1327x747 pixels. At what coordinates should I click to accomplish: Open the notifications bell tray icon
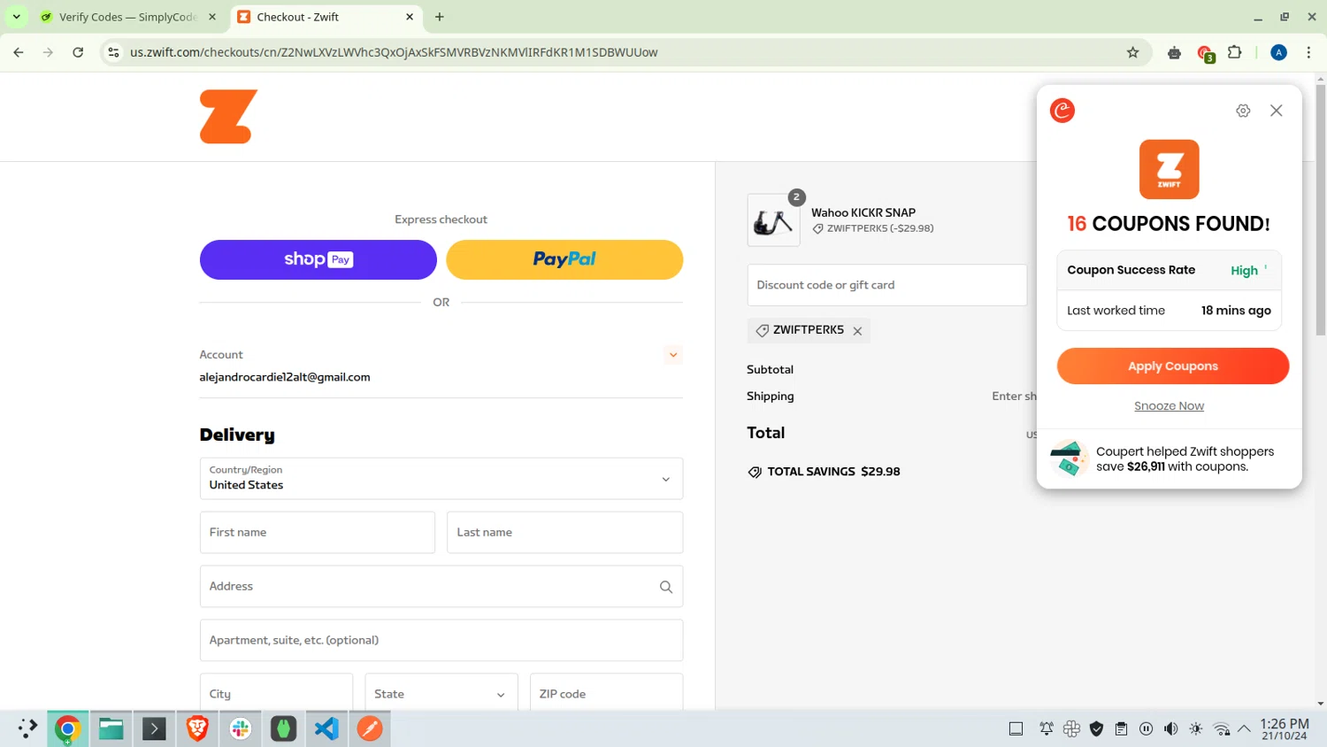click(1046, 728)
